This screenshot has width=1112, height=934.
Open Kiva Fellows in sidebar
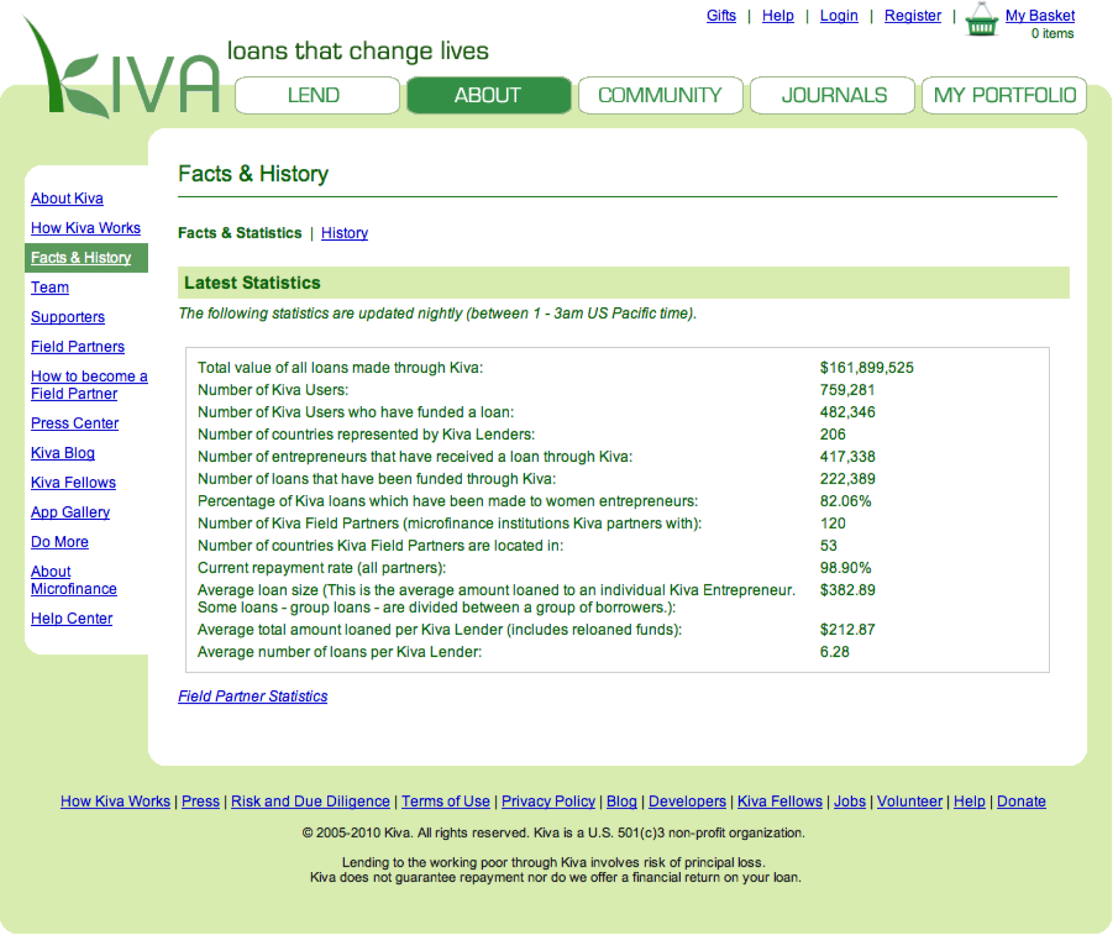coord(74,483)
